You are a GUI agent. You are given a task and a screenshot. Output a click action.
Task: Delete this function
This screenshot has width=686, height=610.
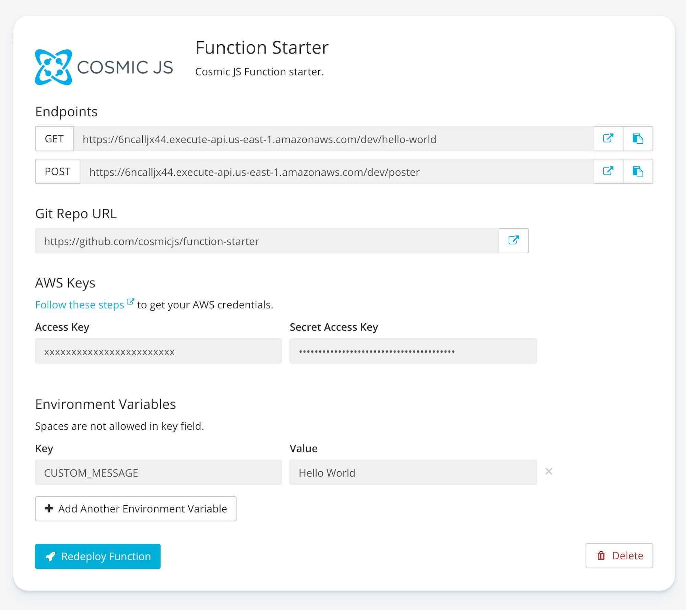pos(619,556)
